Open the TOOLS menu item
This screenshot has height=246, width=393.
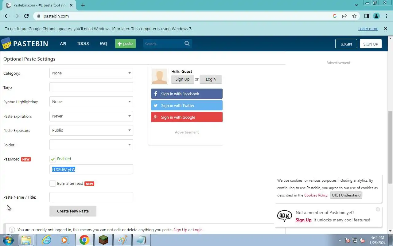83,43
